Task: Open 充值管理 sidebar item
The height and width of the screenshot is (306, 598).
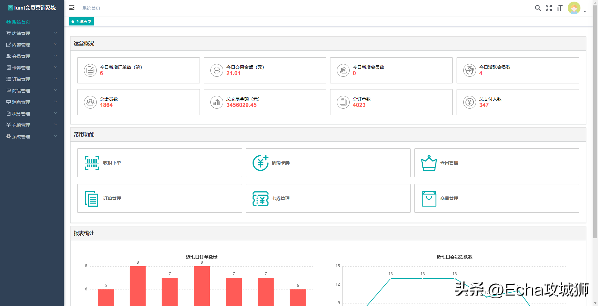Action: tap(32, 125)
